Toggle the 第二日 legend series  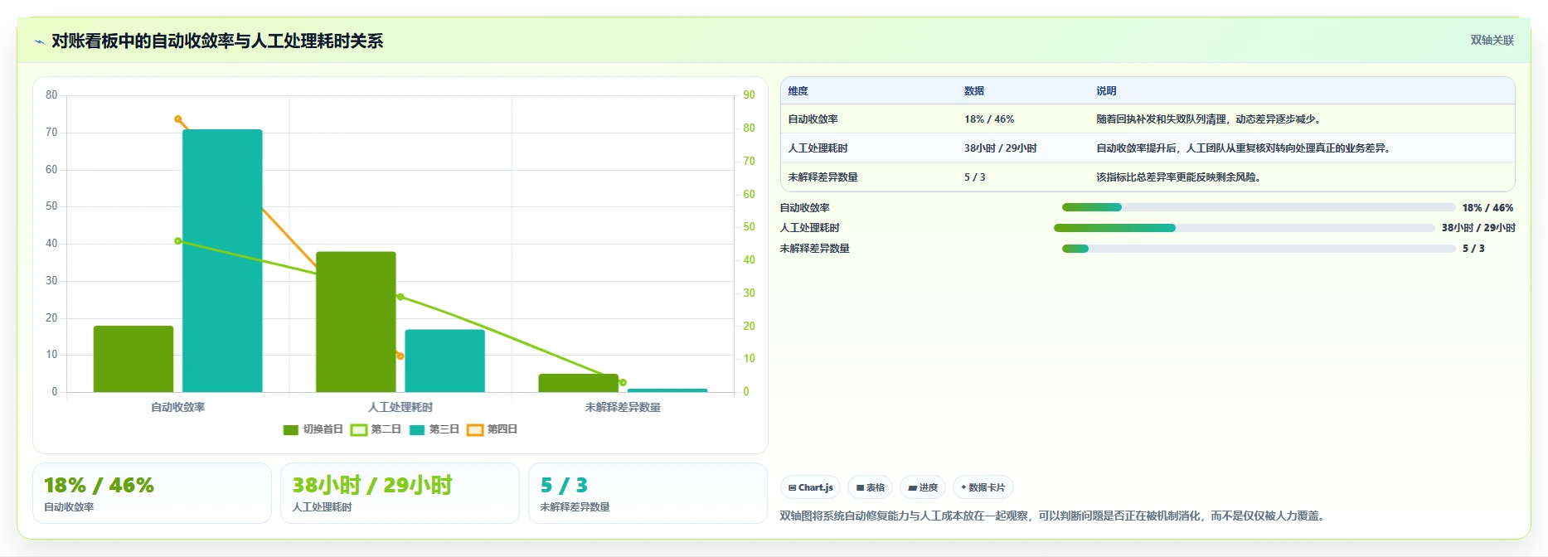(376, 429)
